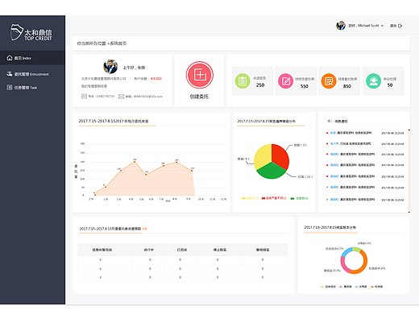Viewport: 419px width, 314px height.
Task: Click the notifications scrollbar up arrow
Action: click(409, 130)
